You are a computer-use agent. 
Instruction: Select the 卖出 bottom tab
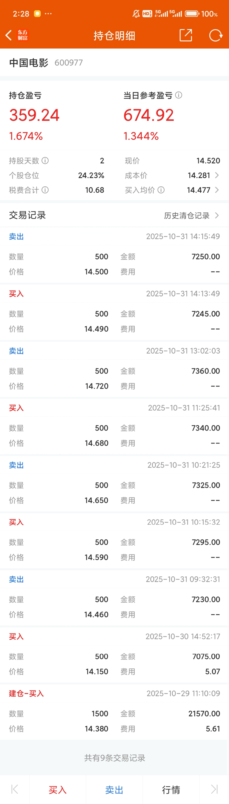pyautogui.click(x=114, y=790)
